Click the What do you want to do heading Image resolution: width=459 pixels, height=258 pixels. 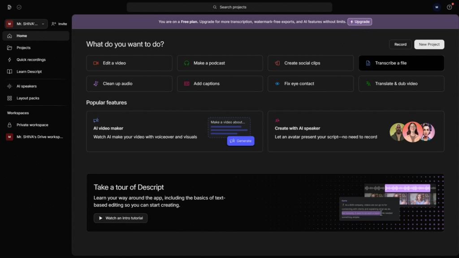(125, 44)
